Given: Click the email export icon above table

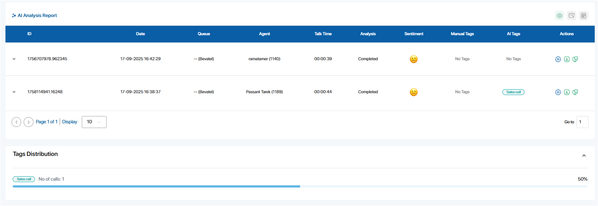Looking at the screenshot, I should coord(571,16).
